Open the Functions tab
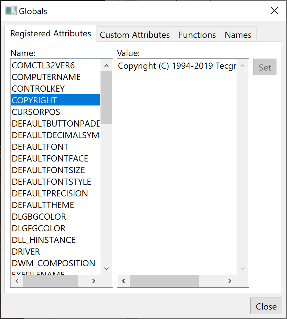 pyautogui.click(x=197, y=35)
